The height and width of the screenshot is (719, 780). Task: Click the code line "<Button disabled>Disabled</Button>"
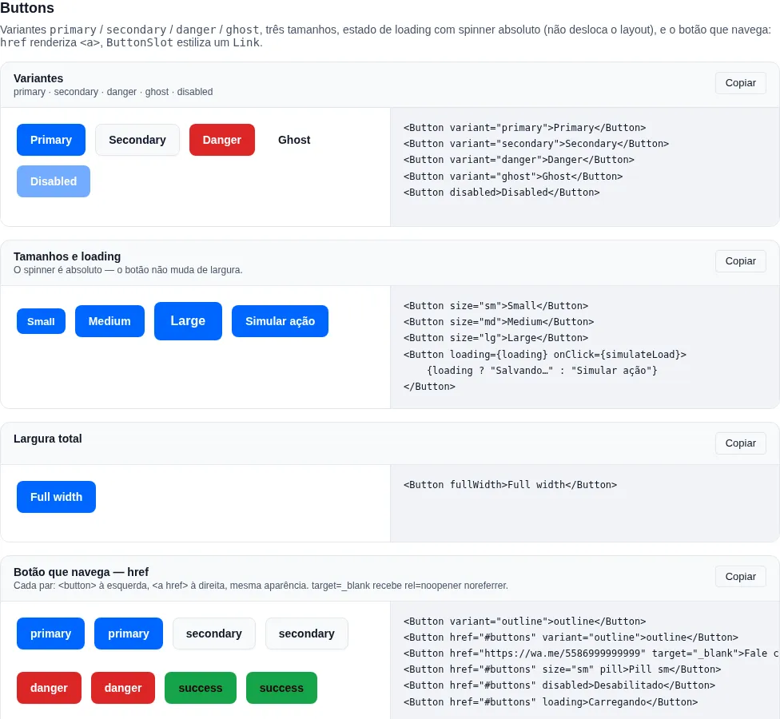pyautogui.click(x=501, y=192)
